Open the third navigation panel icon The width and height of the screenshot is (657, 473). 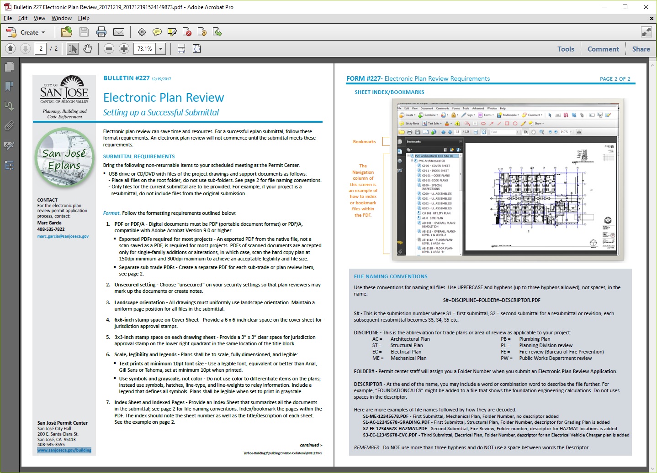[9, 106]
